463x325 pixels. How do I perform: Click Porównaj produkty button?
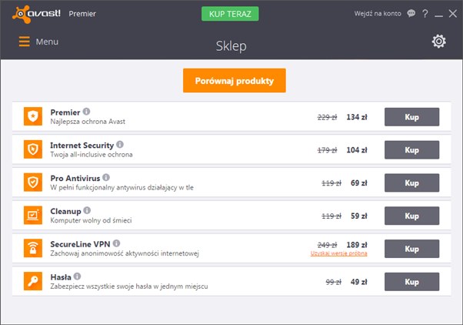234,80
